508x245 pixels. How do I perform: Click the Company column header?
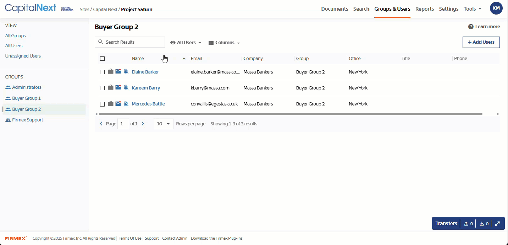(x=253, y=59)
